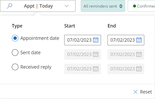The image size is (155, 99).
Task: Click the Received reply End date field
Action: click(126, 69)
